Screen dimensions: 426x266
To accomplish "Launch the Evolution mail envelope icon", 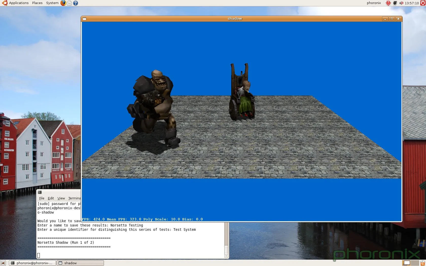I will point(69,3).
